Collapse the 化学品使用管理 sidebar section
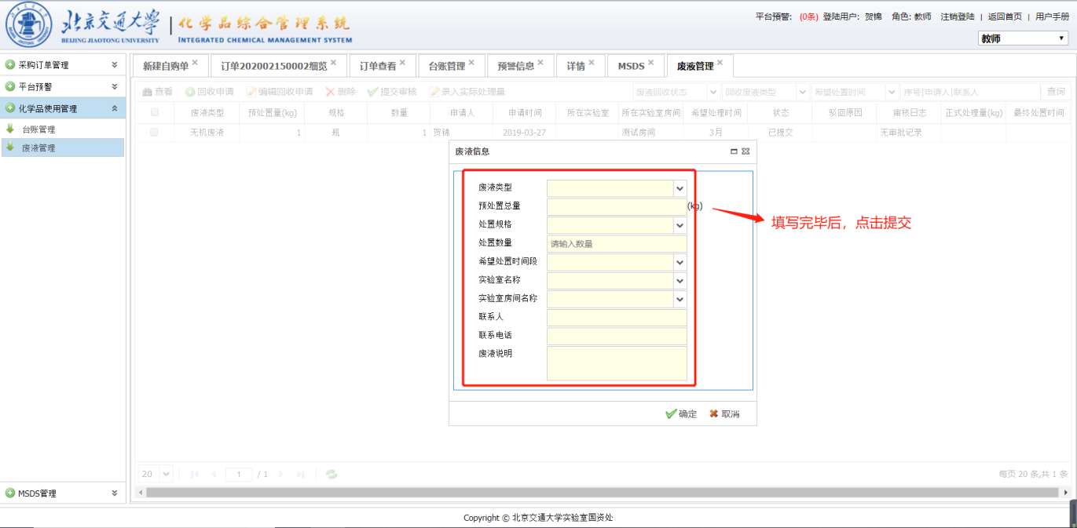 click(x=115, y=108)
